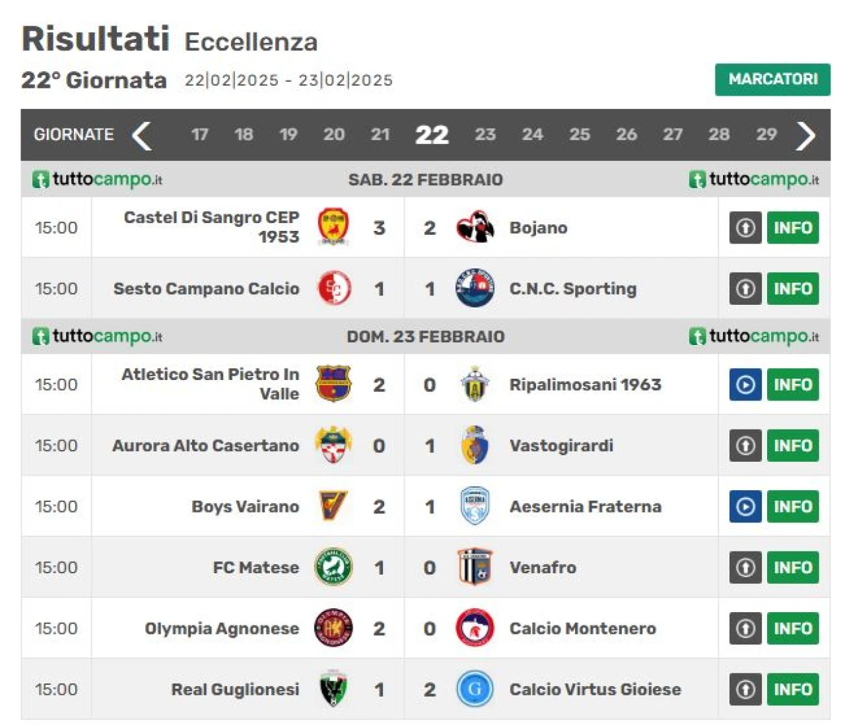This screenshot has width=845, height=725.
Task: Click the Venafro striped team crest
Action: click(x=475, y=567)
